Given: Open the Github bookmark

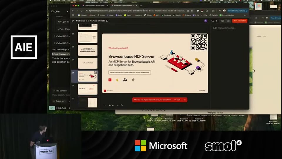Looking at the screenshot, I should tap(148, 15).
